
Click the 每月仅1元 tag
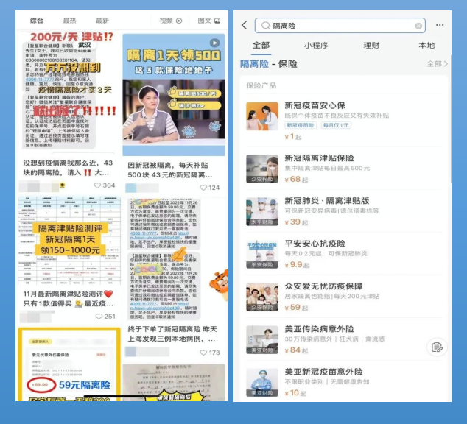click(x=336, y=125)
